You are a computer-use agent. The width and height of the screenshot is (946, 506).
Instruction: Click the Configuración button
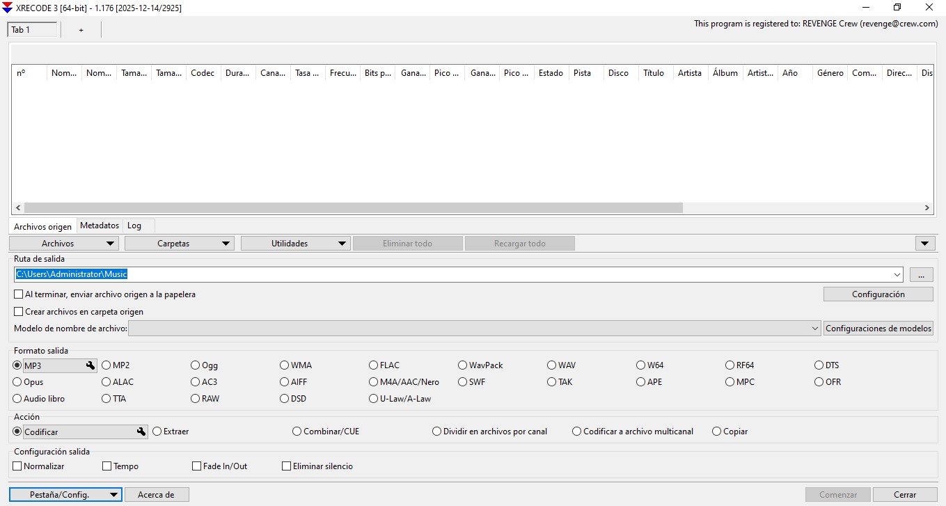click(878, 294)
